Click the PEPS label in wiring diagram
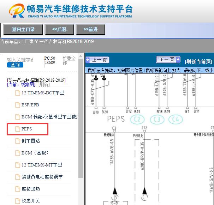 (116, 119)
